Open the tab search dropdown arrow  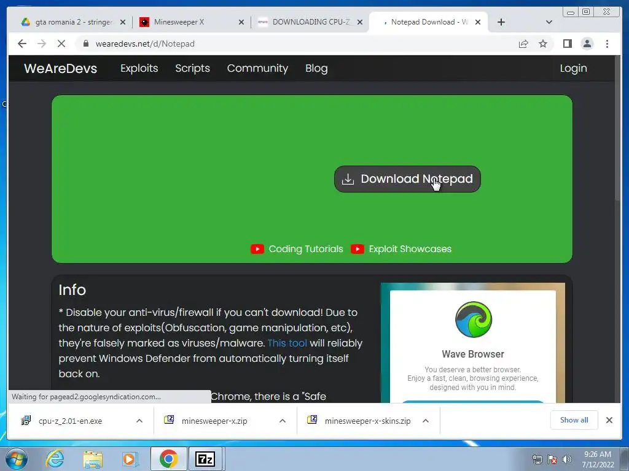pyautogui.click(x=549, y=22)
